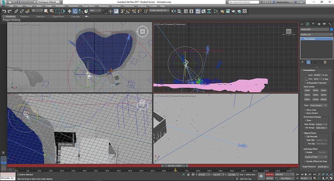The height and width of the screenshot is (181, 334).
Task: Click the Pin Stack icon
Action: (x=302, y=62)
